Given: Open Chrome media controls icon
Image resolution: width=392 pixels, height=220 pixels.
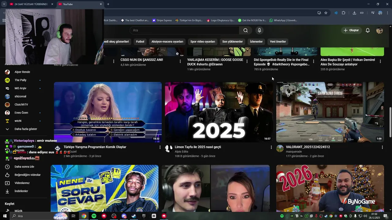Looking at the screenshot, I should coord(372,13).
